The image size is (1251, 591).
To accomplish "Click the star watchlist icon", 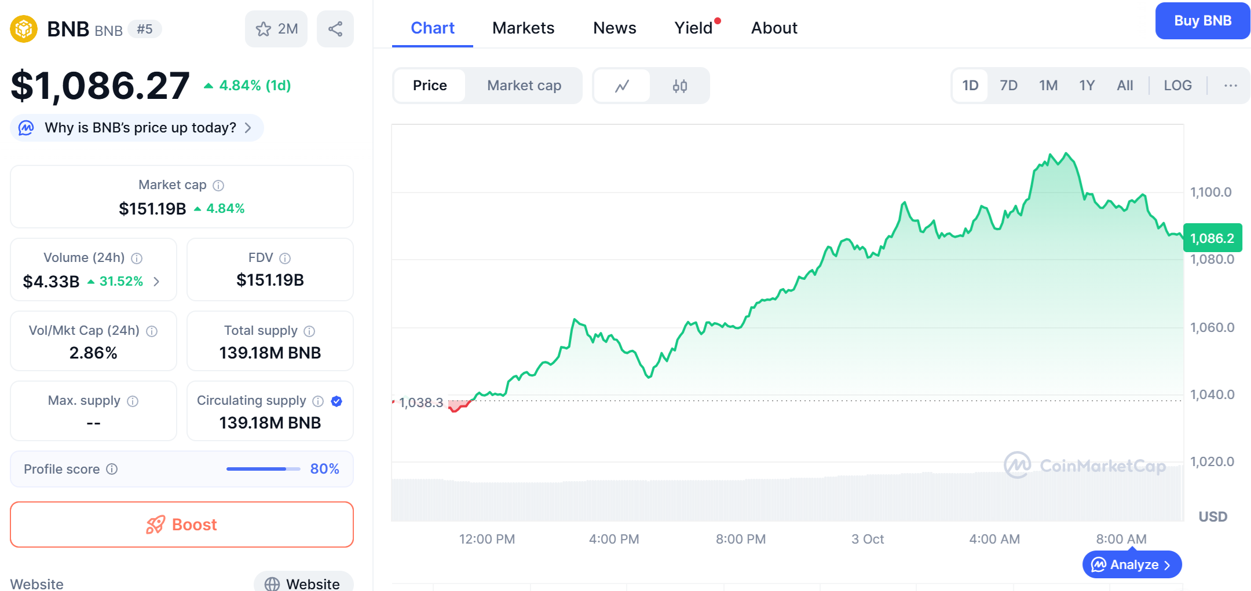I will pos(264,29).
